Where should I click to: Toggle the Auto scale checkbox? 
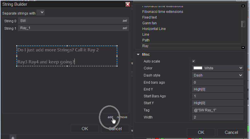click(x=194, y=61)
